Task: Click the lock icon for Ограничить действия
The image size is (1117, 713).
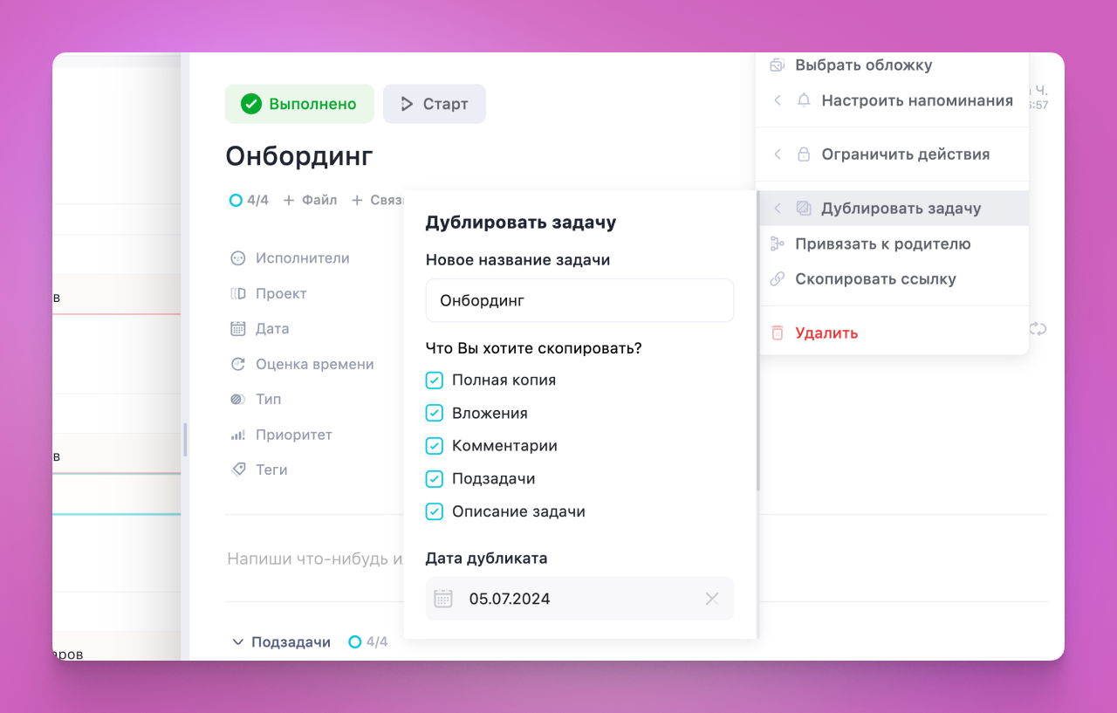Action: point(804,154)
